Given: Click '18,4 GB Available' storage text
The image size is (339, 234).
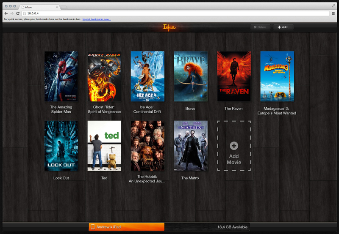Looking at the screenshot, I should [x=232, y=227].
